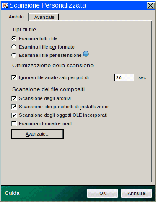The image size is (156, 202).
Task: Click the seconds input field showing 30
Action: coord(125,78)
